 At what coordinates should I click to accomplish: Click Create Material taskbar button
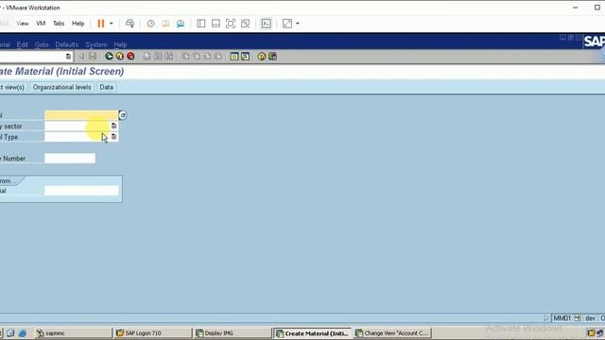[x=313, y=333]
